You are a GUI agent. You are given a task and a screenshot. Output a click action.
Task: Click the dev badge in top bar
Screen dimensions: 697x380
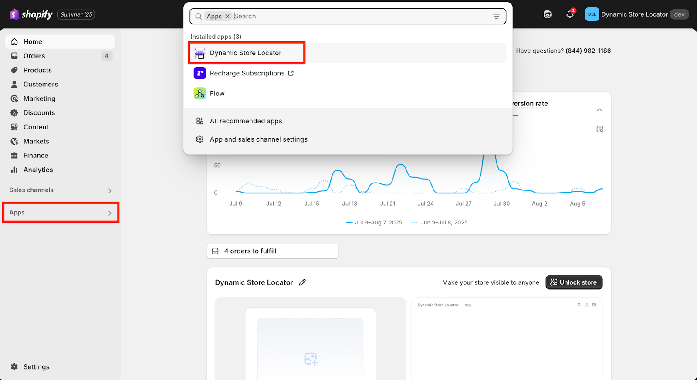(679, 14)
